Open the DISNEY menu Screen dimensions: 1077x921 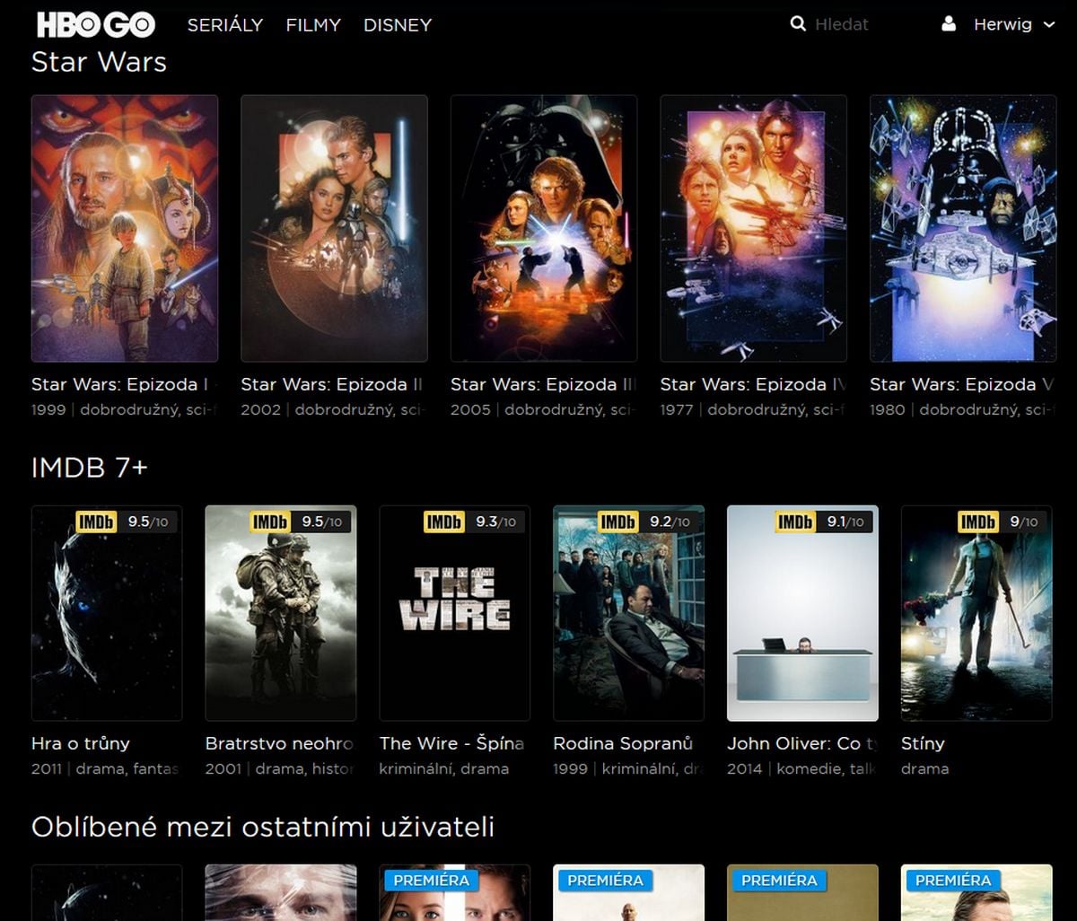coord(398,25)
